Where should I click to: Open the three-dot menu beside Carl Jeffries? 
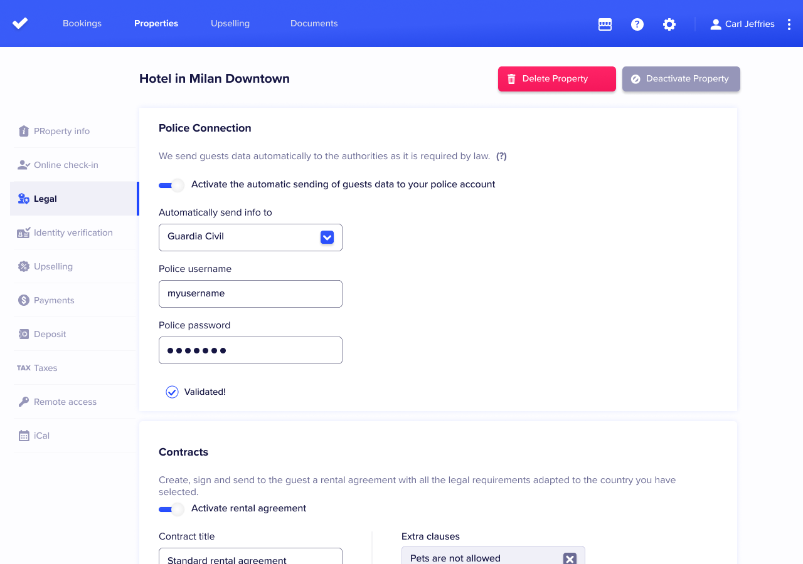point(789,24)
